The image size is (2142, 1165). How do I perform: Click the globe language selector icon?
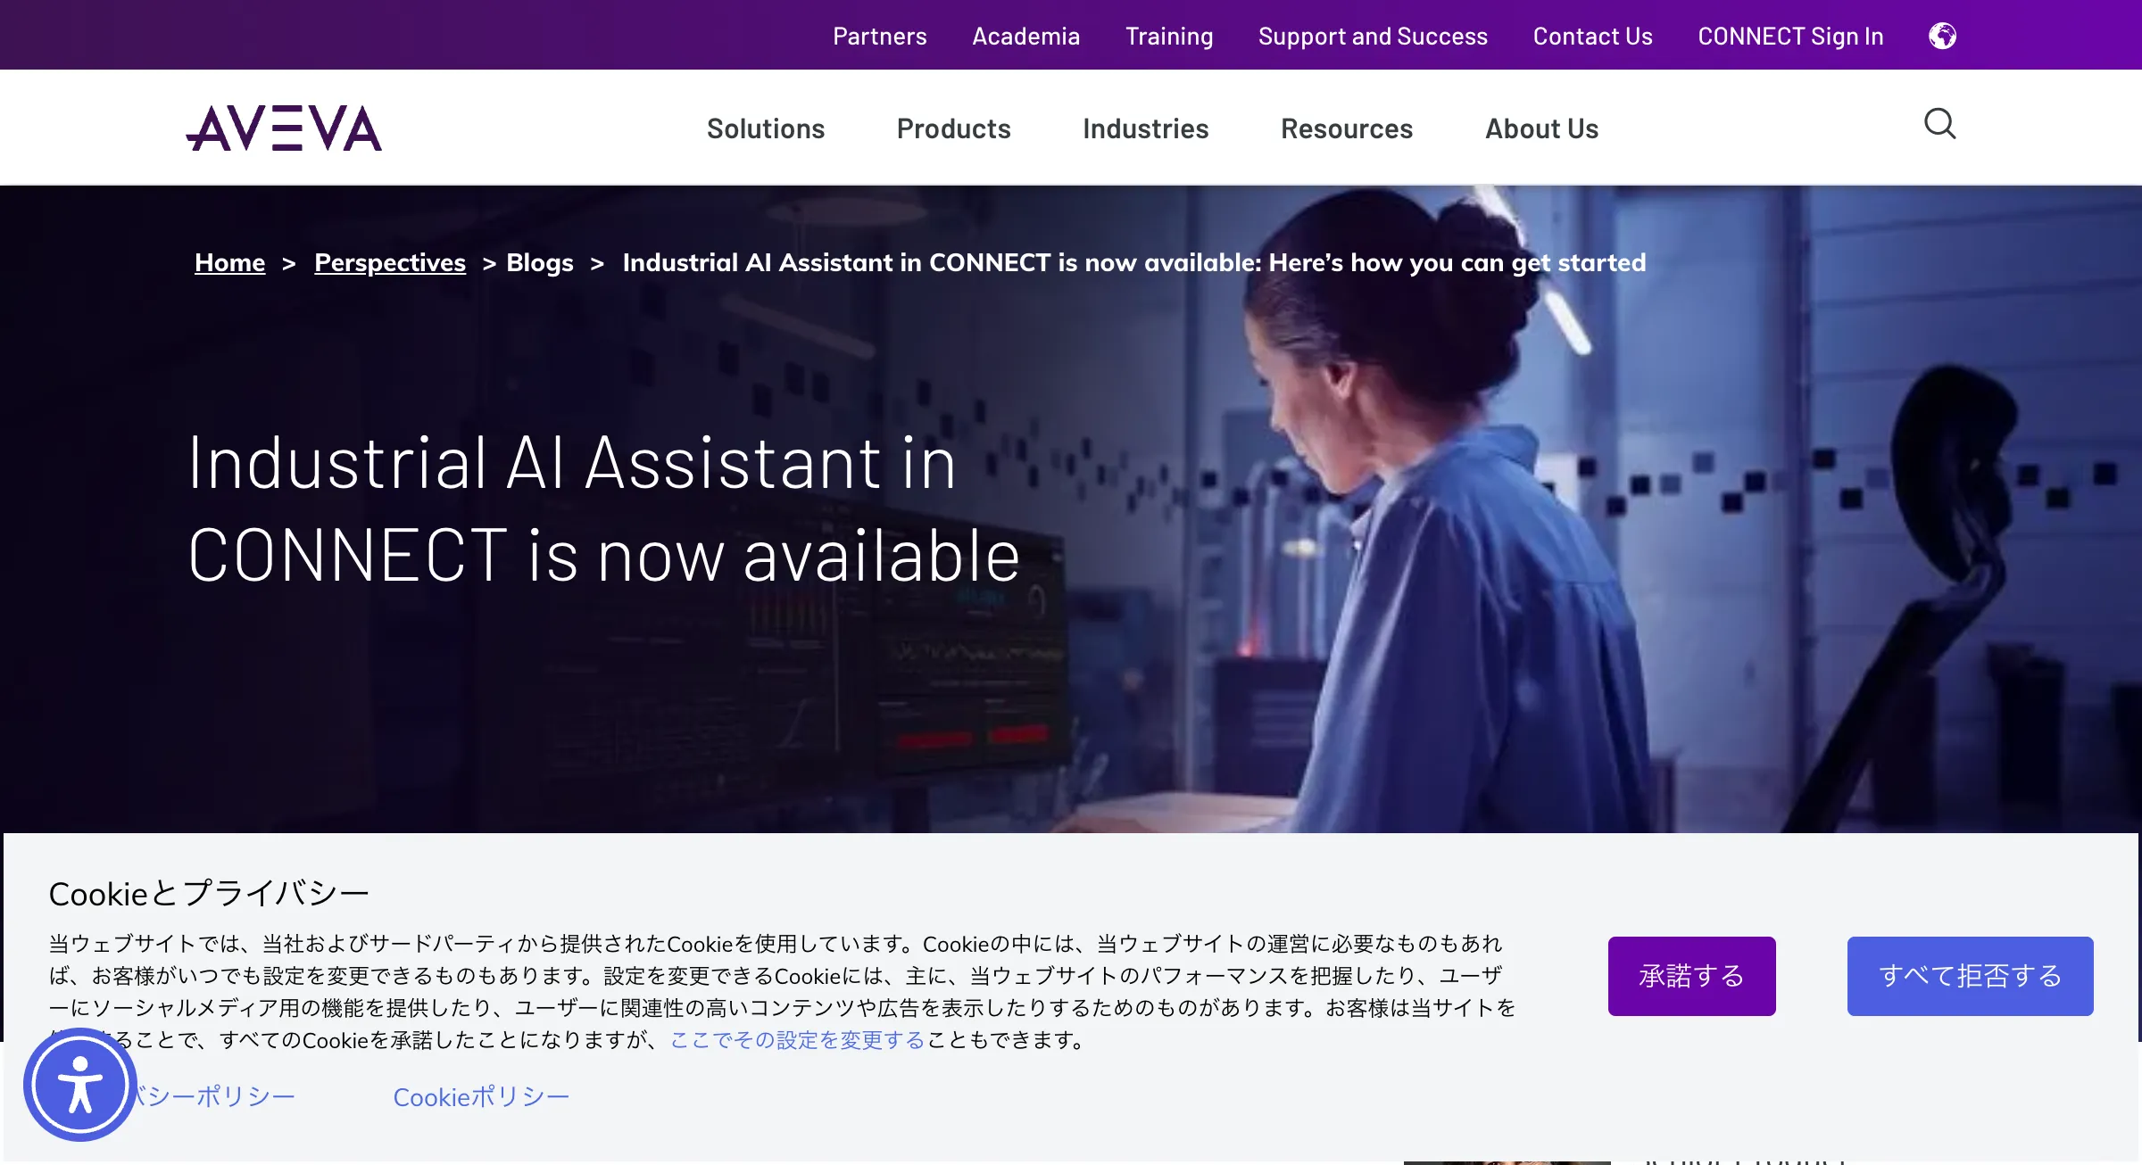click(x=1942, y=36)
